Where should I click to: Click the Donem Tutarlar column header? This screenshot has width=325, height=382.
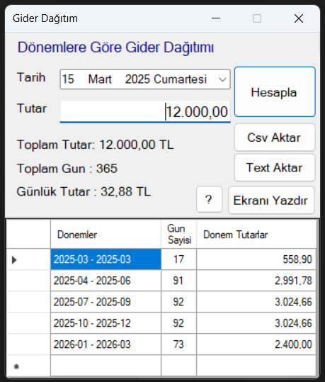(256, 235)
